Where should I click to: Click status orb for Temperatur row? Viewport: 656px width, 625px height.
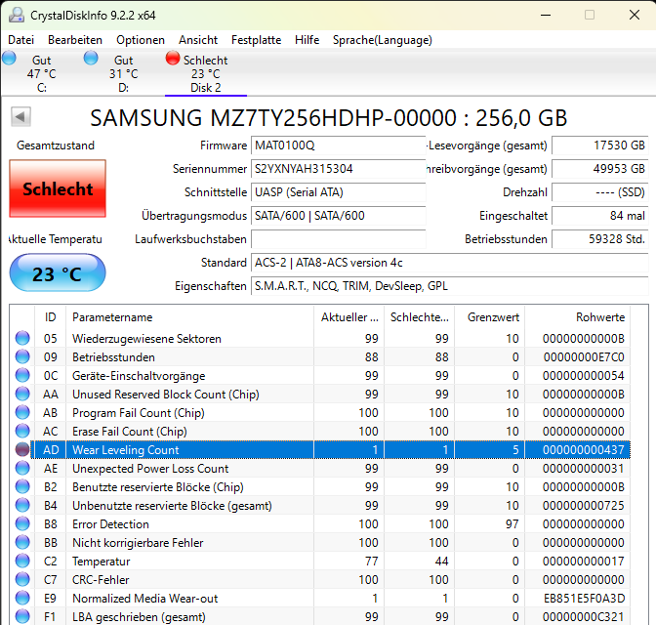click(x=22, y=562)
